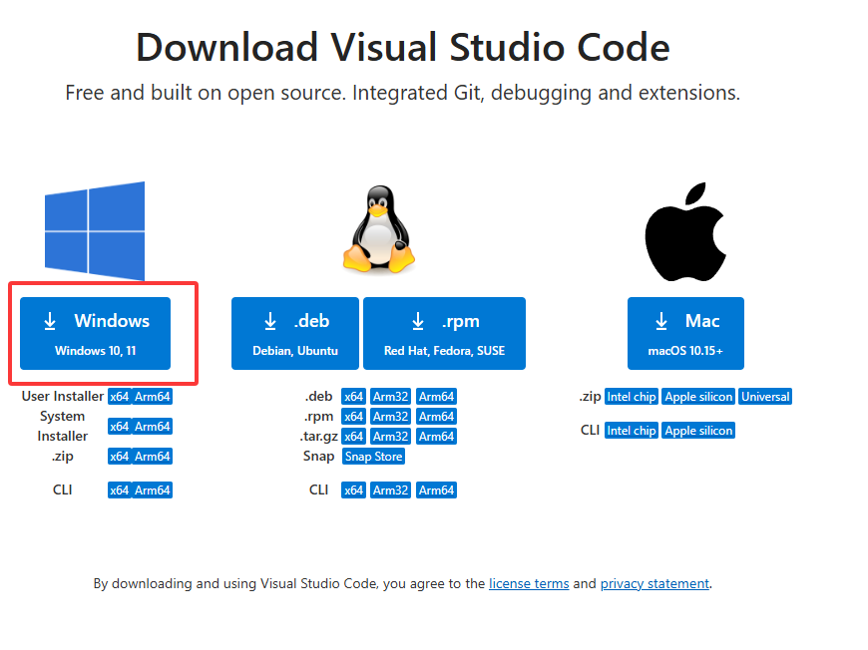Open the license terms link
868x650 pixels.
pos(529,583)
